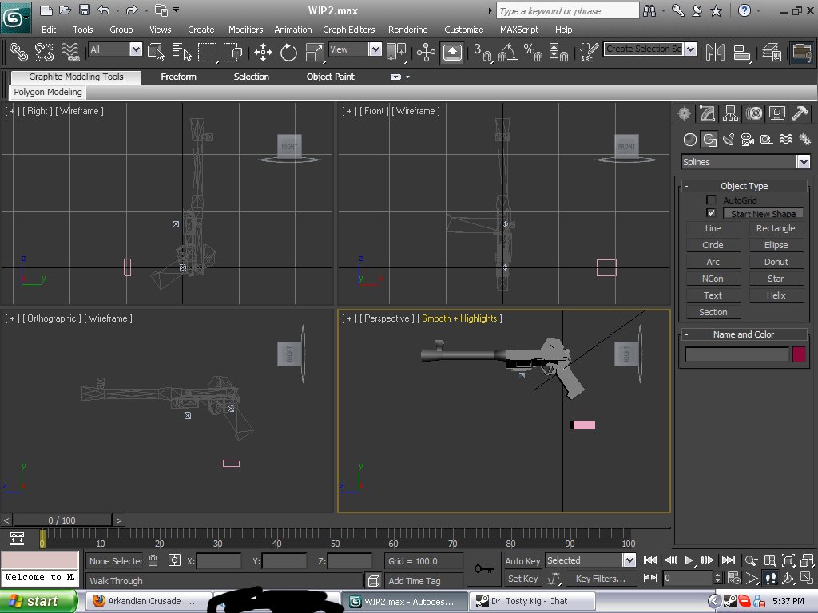This screenshot has height=613, width=818.
Task: Click the crimson object color swatch
Action: point(799,354)
